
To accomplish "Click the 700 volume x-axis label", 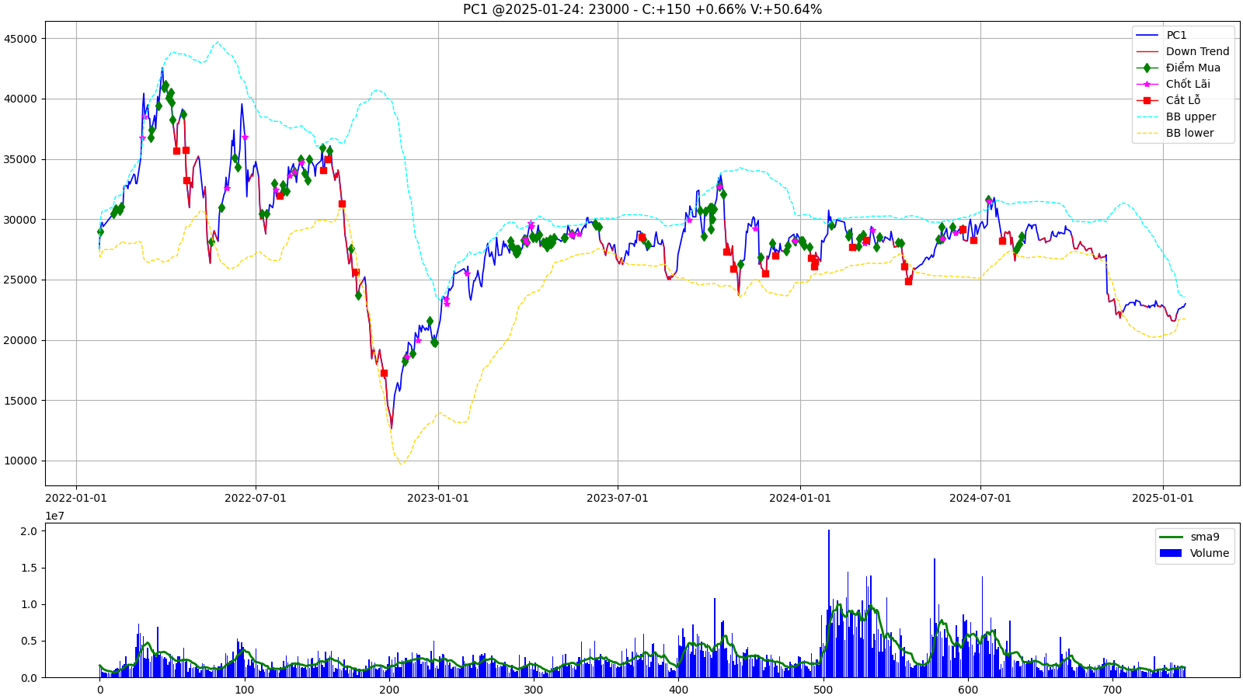I will click(1112, 690).
